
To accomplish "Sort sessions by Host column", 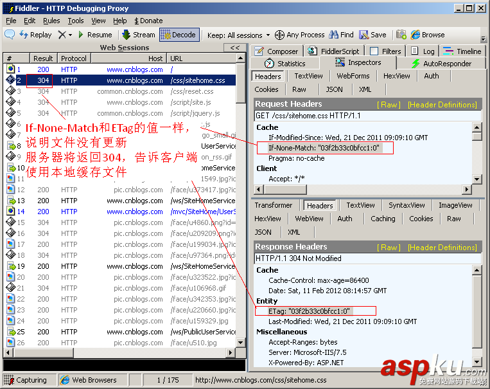I will pyautogui.click(x=128, y=59).
